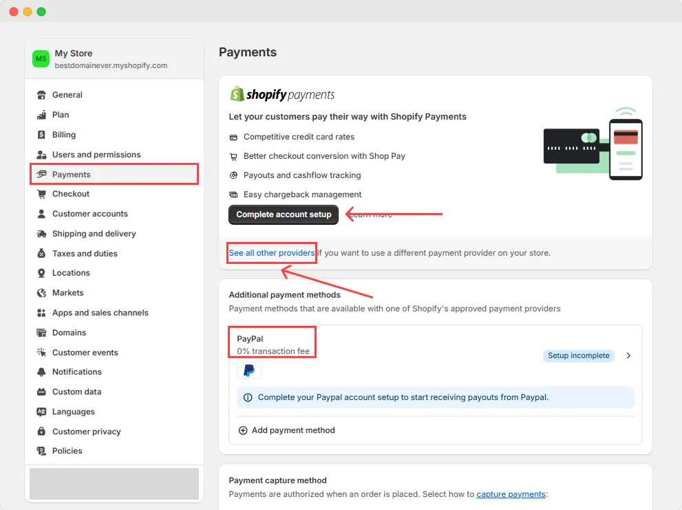The image size is (682, 510).
Task: Open the See all other providers link
Action: (x=271, y=253)
